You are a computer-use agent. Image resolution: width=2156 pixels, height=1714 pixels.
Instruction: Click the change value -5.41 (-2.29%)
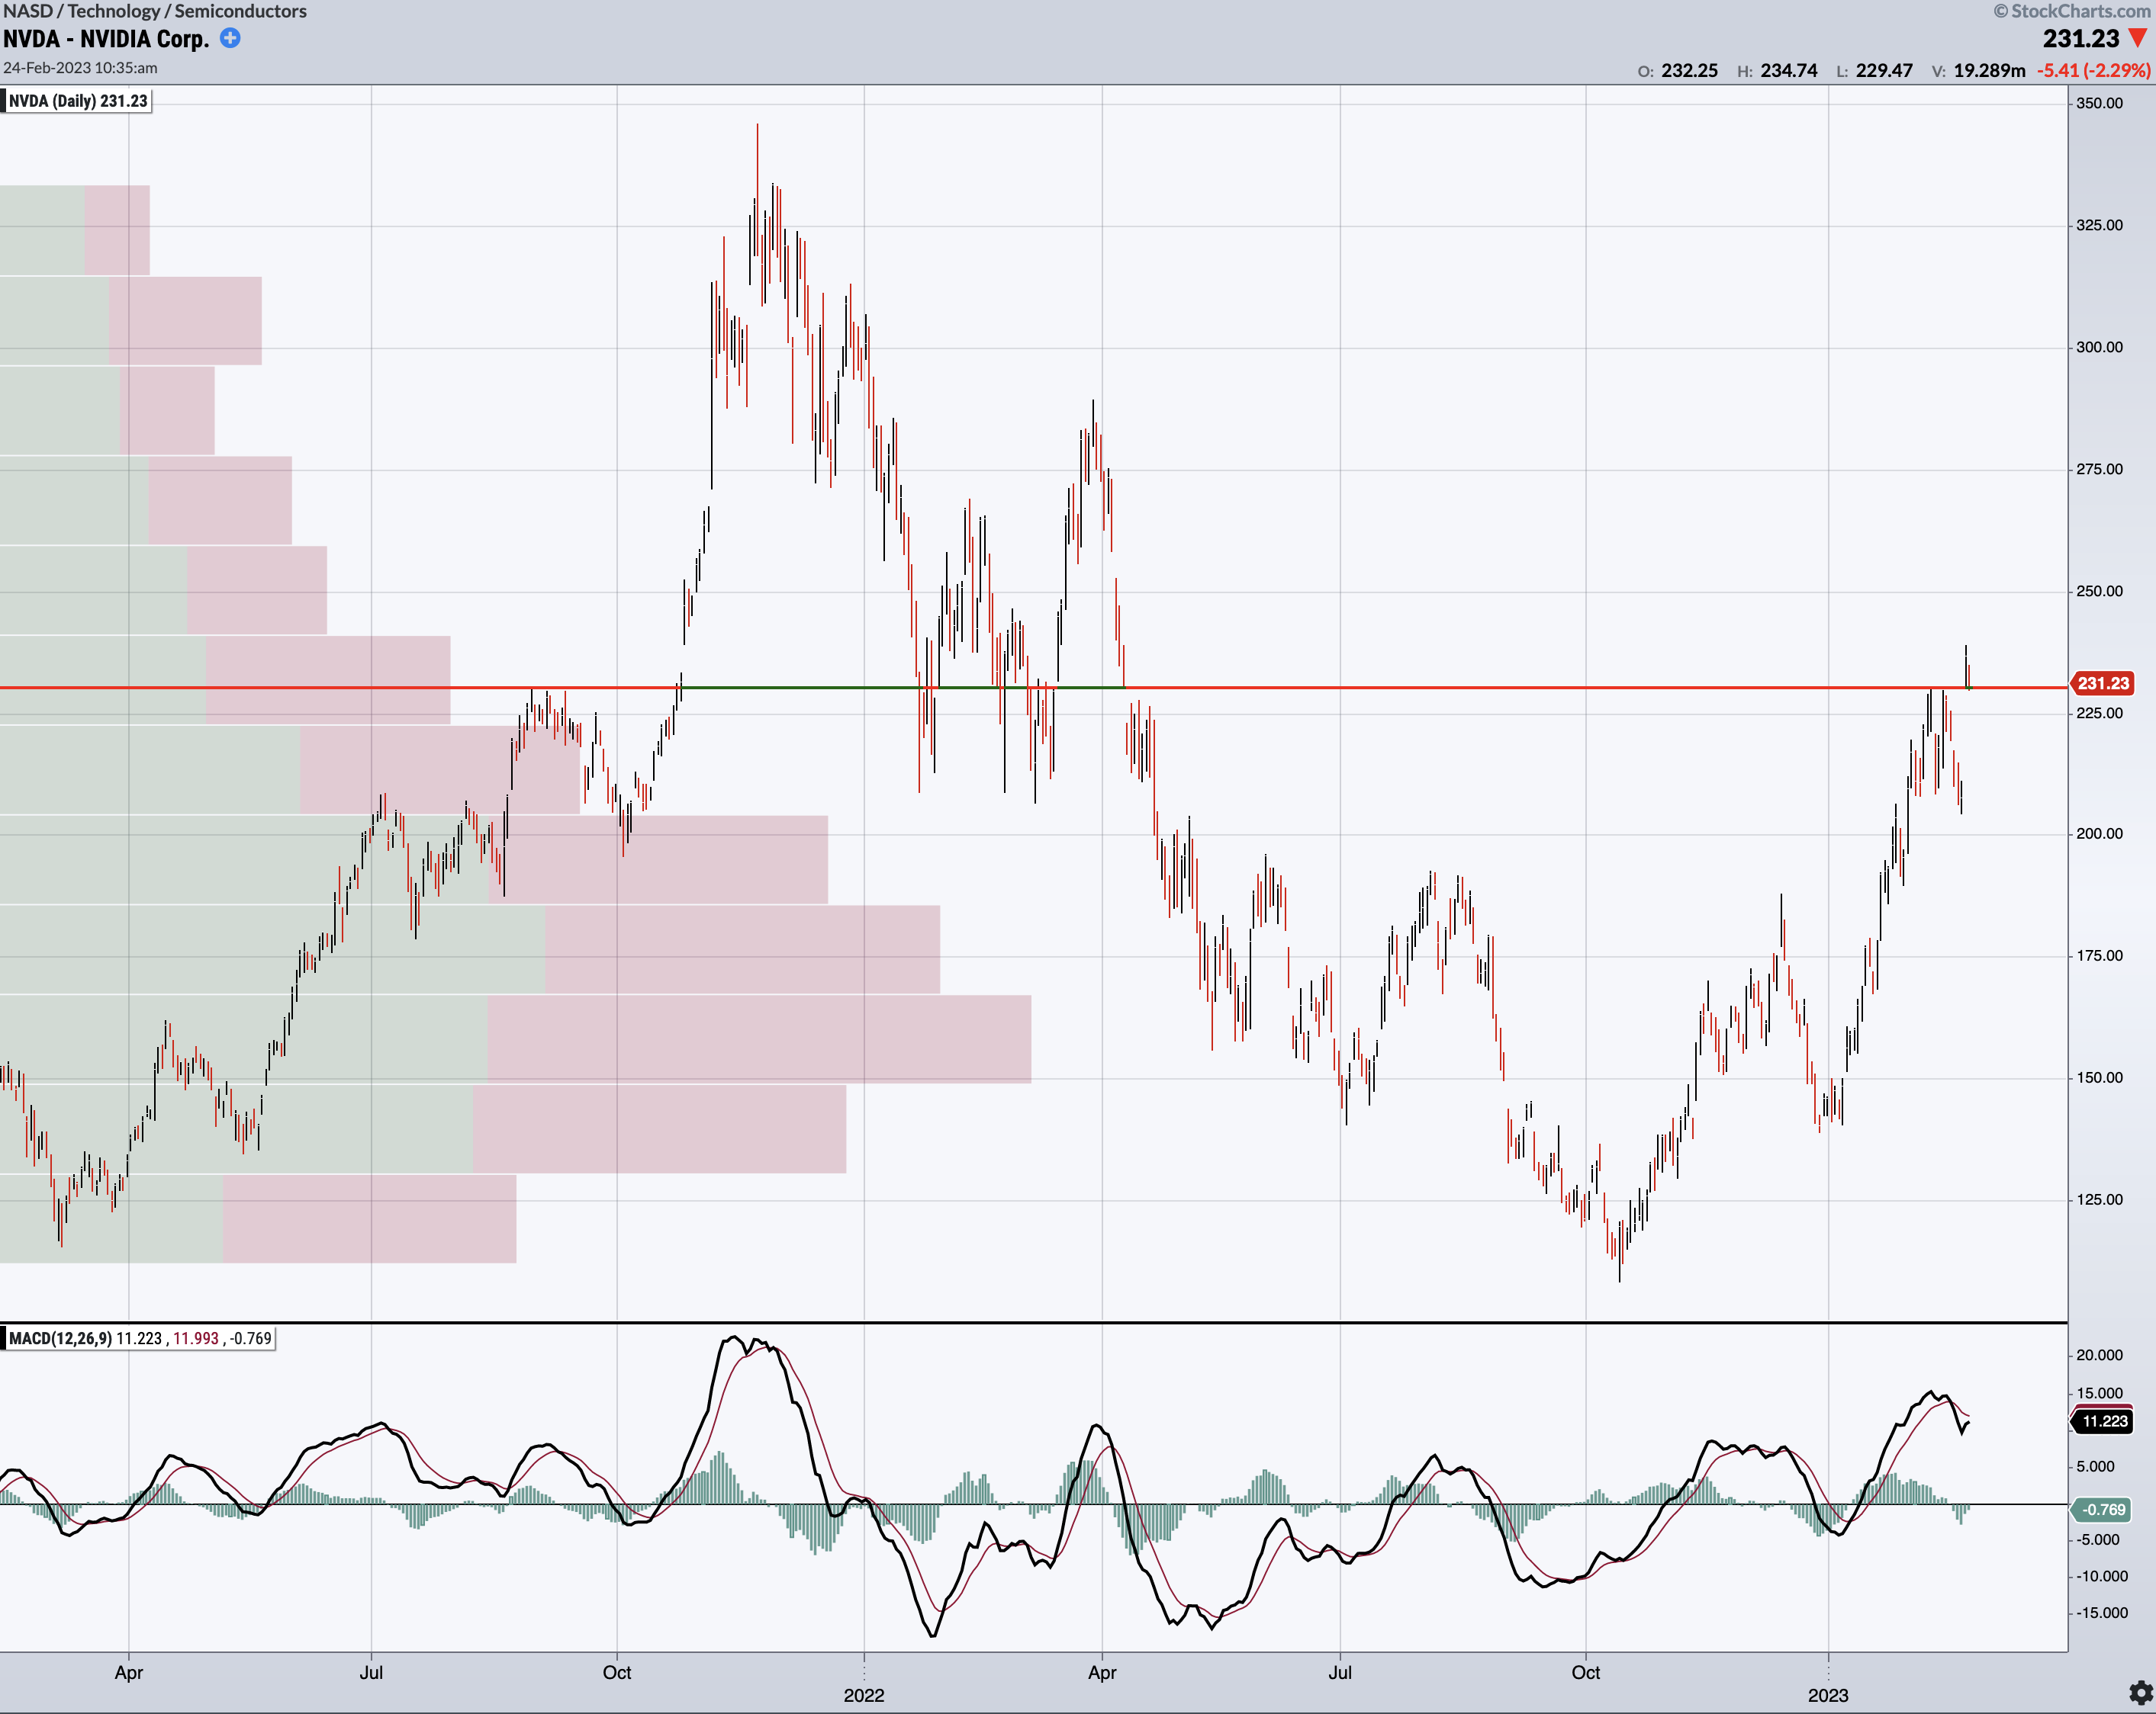2094,71
